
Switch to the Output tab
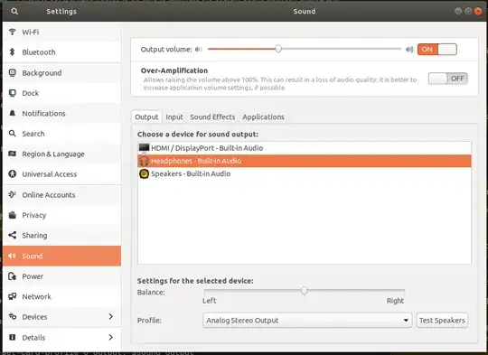click(146, 117)
